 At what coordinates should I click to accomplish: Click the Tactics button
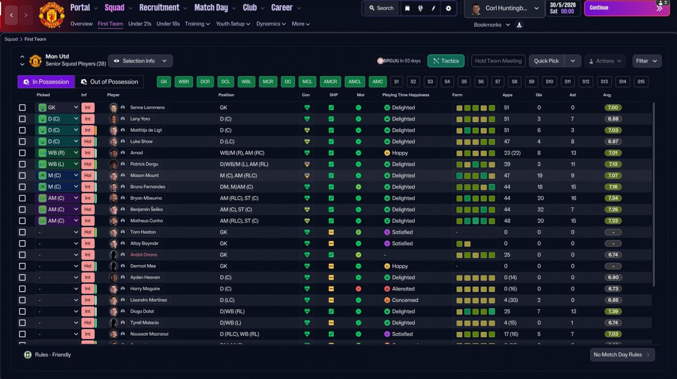446,61
